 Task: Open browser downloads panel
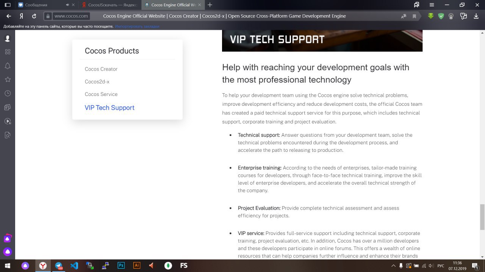pyautogui.click(x=476, y=16)
